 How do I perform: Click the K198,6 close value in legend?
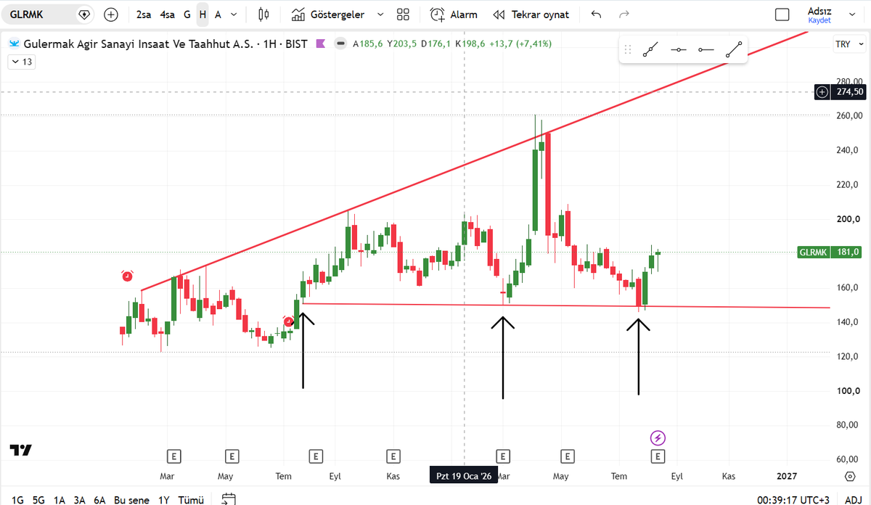pyautogui.click(x=470, y=44)
